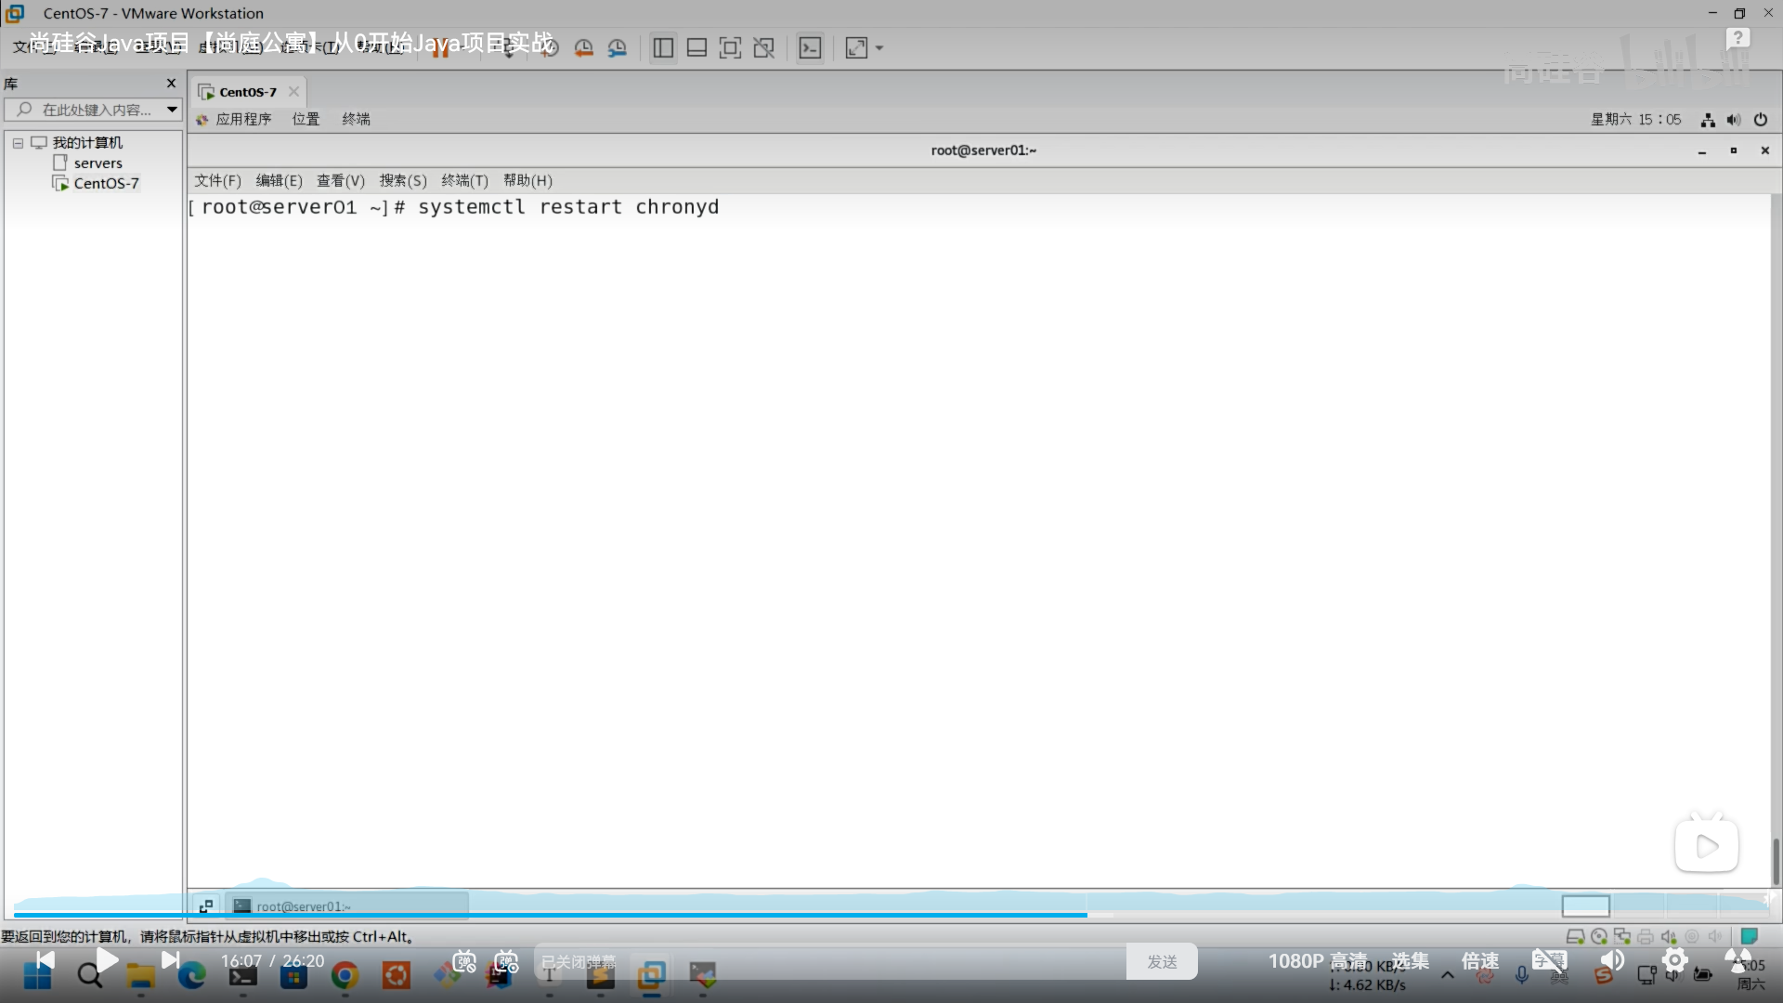Enter full screen mode icon
1783x1003 pixels.
click(x=730, y=48)
